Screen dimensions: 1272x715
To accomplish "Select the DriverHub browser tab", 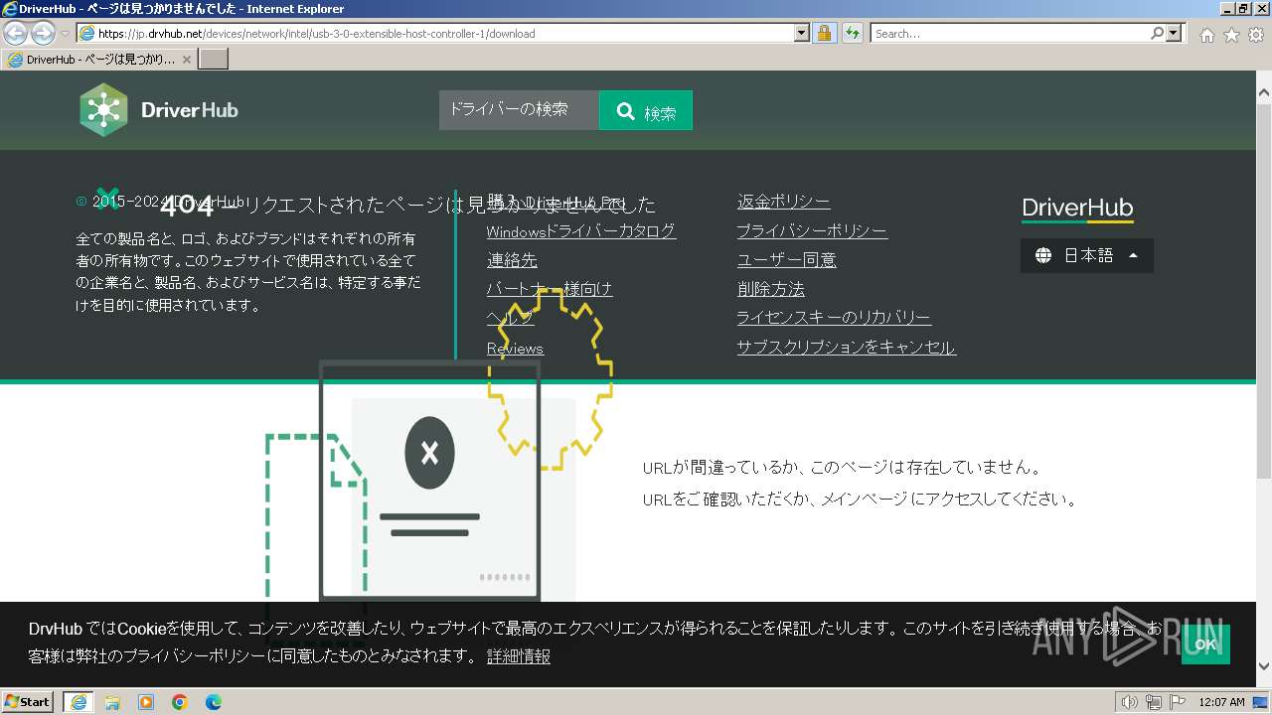I will [x=98, y=59].
